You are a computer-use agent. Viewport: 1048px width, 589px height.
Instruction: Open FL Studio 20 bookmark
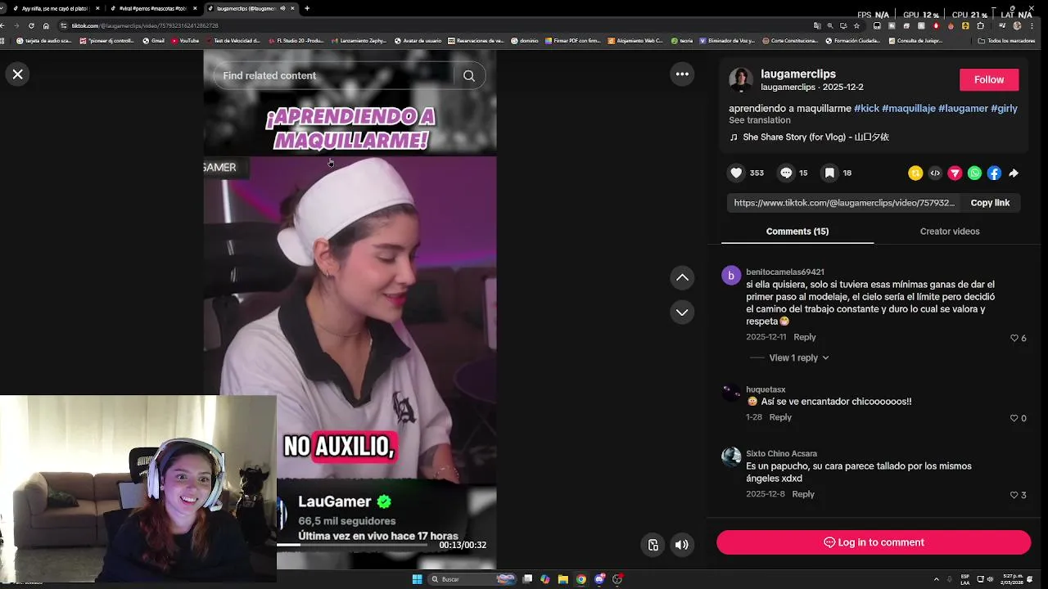[x=296, y=40]
